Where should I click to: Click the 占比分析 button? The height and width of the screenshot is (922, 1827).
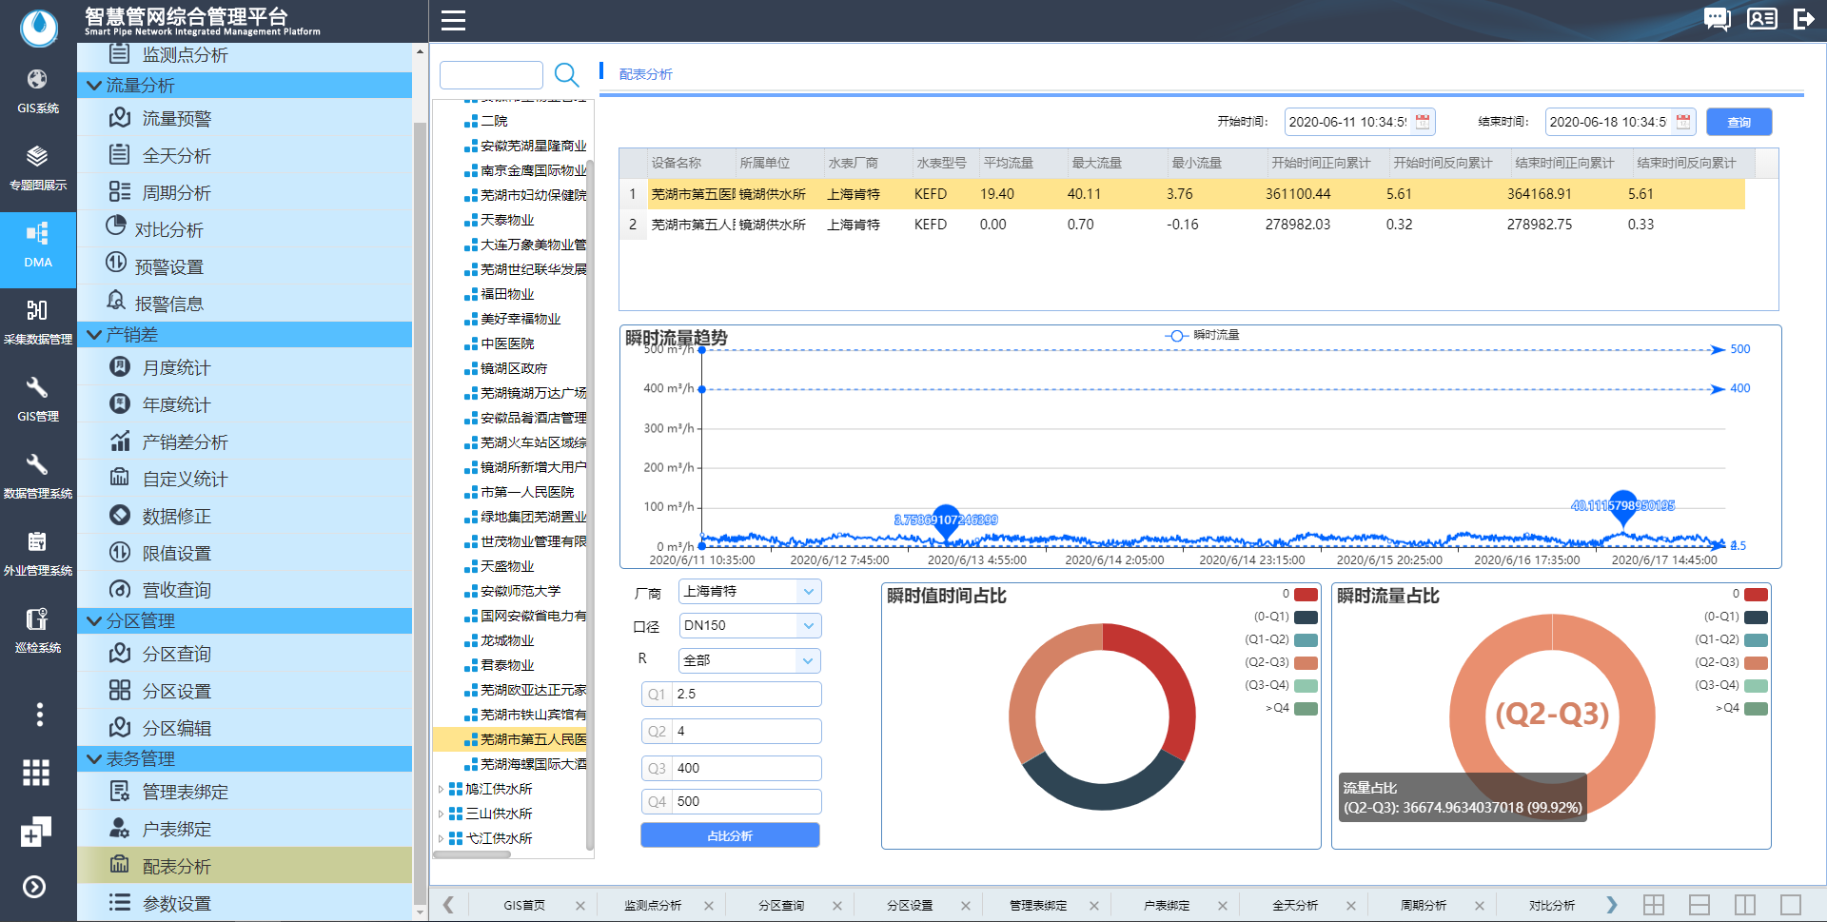click(730, 835)
